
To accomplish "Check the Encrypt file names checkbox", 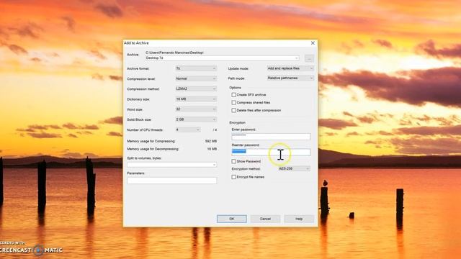I will point(233,177).
